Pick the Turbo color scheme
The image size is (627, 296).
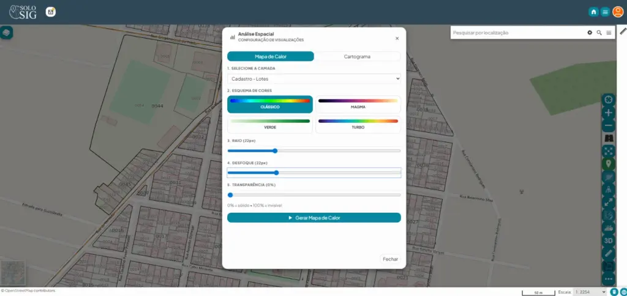coord(358,125)
